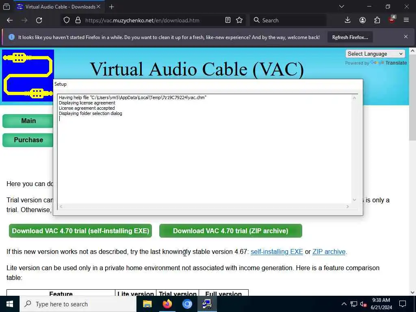Image resolution: width=416 pixels, height=312 pixels.
Task: Click Refresh Firefox button
Action: (350, 37)
